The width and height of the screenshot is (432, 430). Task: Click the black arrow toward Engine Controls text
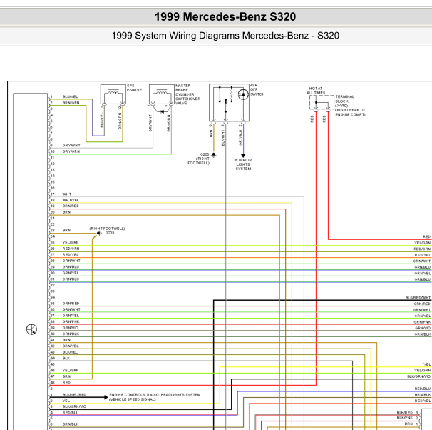pyautogui.click(x=106, y=397)
